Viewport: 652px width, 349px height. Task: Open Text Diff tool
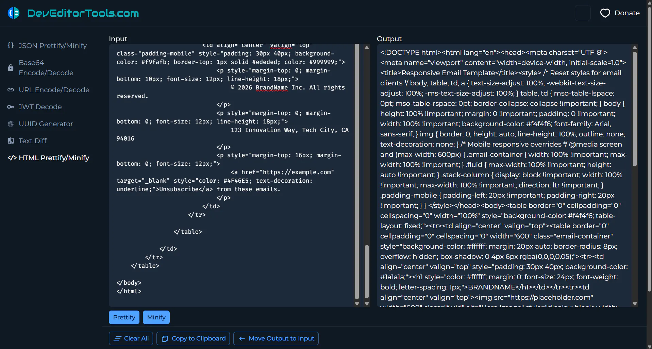33,141
